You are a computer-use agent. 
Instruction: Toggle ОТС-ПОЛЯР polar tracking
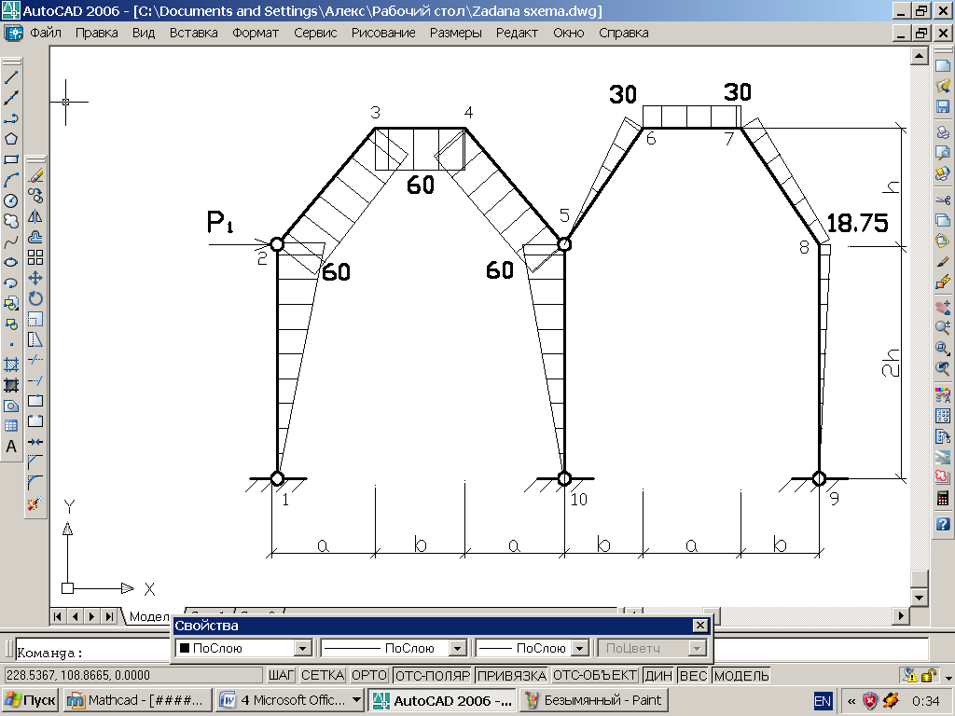tap(433, 675)
